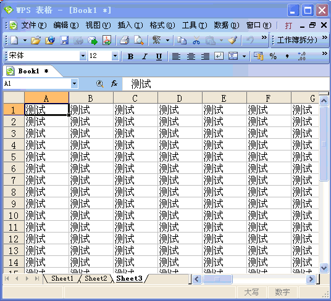331x301 pixels.
Task: Open print preview magnifier icon
Action: 139,40
